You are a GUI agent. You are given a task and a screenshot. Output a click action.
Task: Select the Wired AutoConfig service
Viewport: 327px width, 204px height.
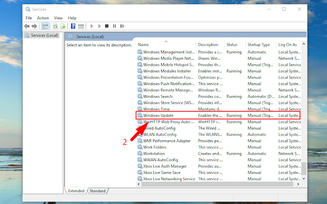coord(219,128)
